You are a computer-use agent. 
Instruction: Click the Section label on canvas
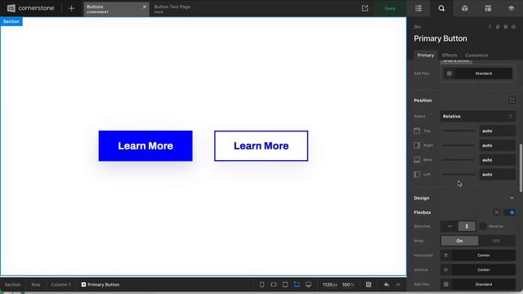coord(11,21)
